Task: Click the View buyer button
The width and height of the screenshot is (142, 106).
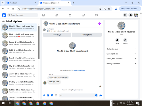Action: pos(57,35)
